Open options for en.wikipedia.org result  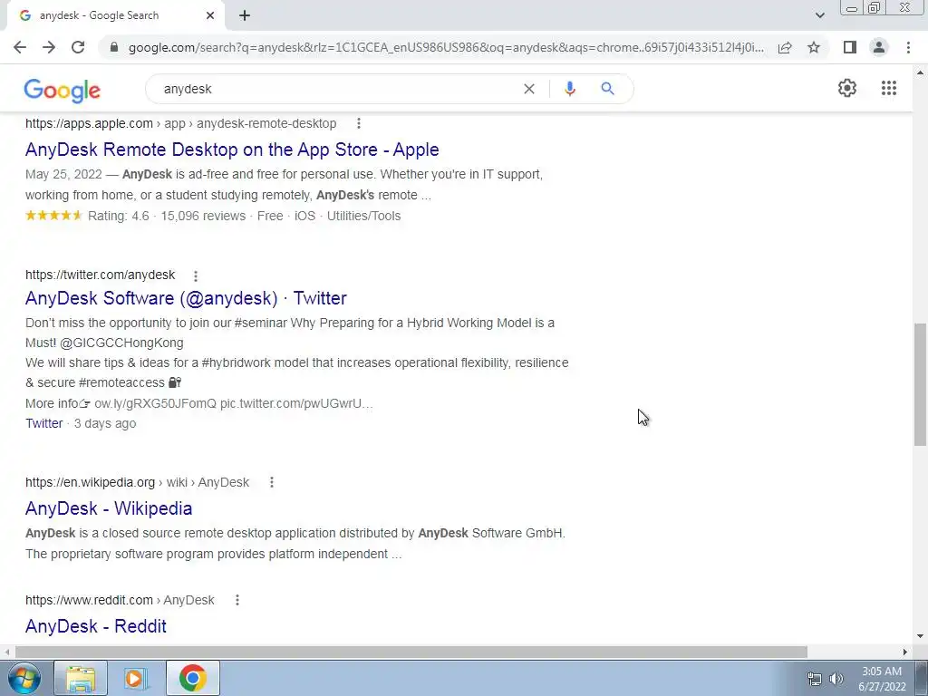coord(272,482)
